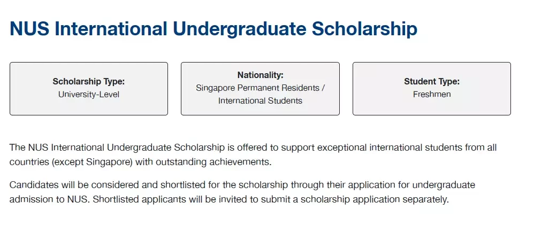534x225 pixels.
Task: Click the 'Freshmen' value text
Action: point(432,94)
